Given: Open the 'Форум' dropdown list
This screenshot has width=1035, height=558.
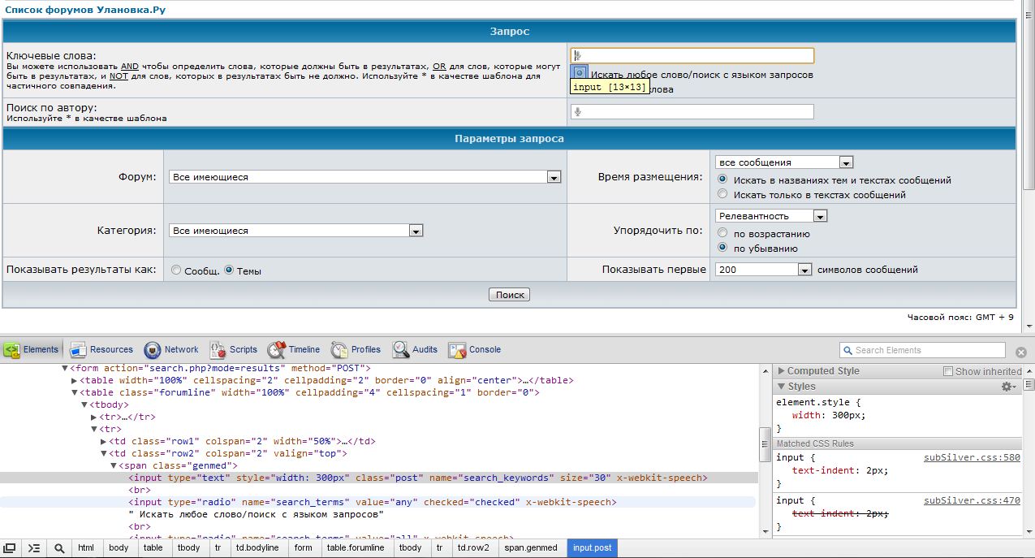Looking at the screenshot, I should [x=365, y=177].
